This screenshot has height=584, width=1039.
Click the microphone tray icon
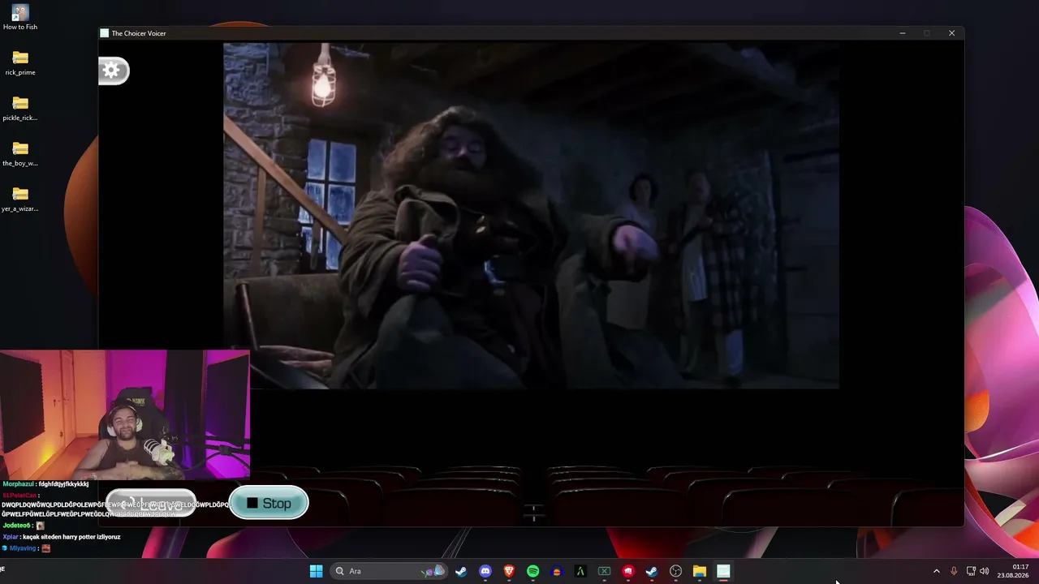pos(954,571)
